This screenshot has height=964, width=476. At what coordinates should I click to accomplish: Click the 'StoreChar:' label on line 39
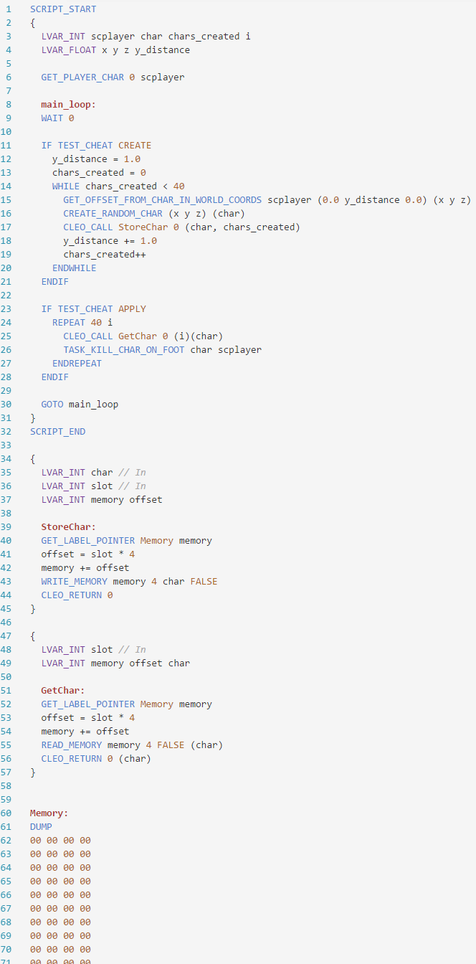(69, 527)
